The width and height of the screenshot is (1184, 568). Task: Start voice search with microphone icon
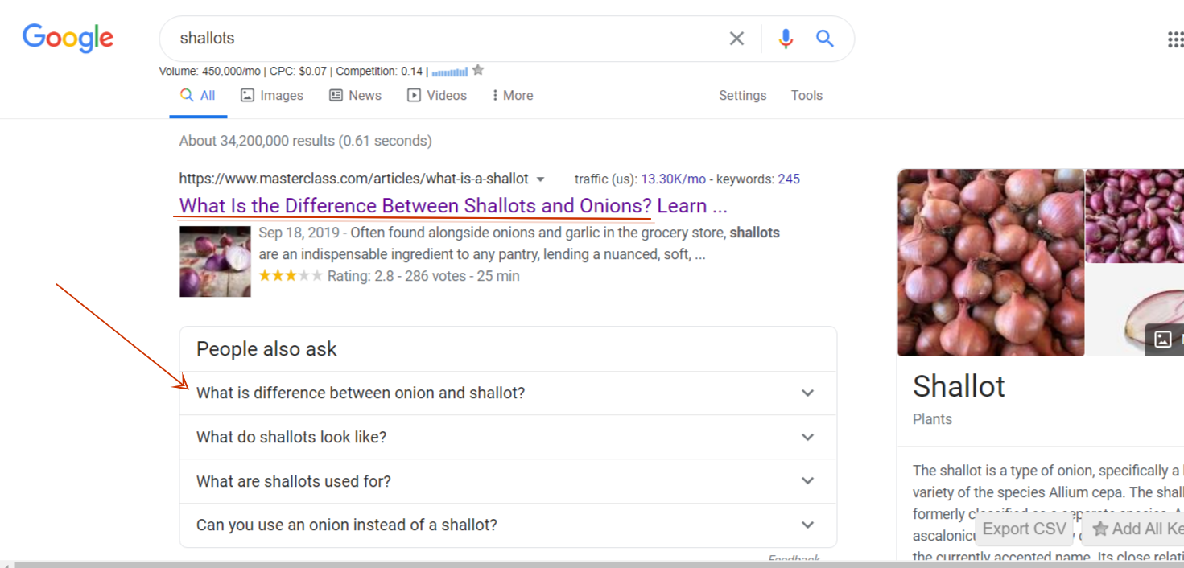(x=786, y=39)
